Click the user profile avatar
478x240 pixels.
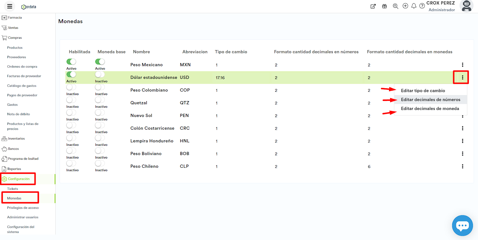(x=466, y=6)
